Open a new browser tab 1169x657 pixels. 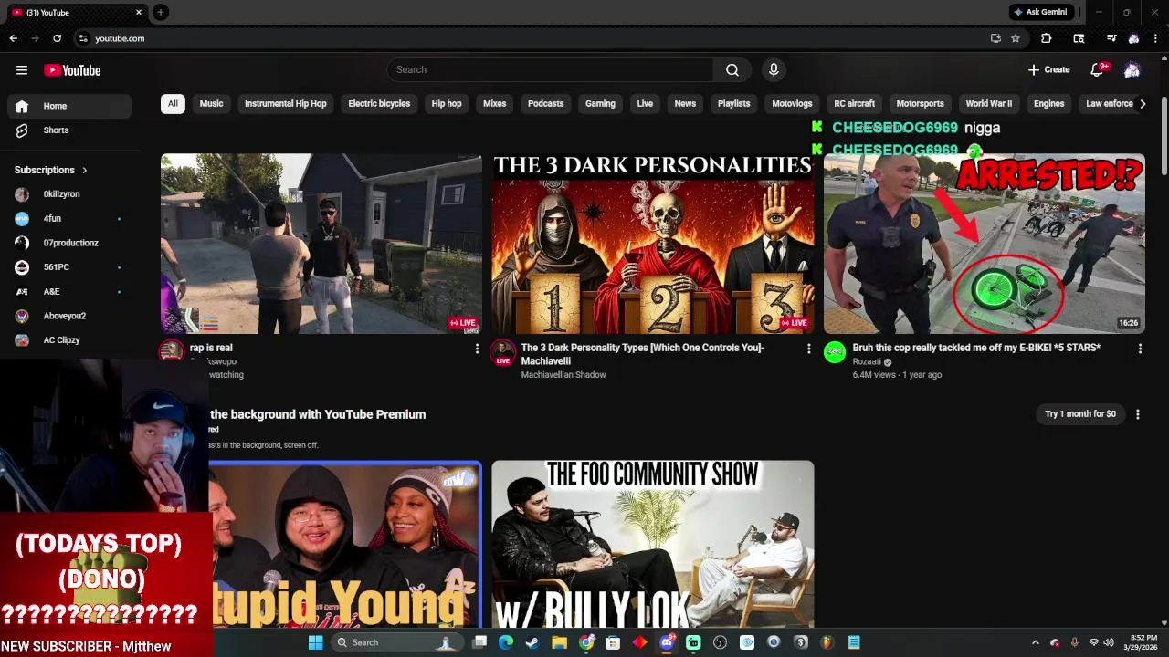click(160, 12)
